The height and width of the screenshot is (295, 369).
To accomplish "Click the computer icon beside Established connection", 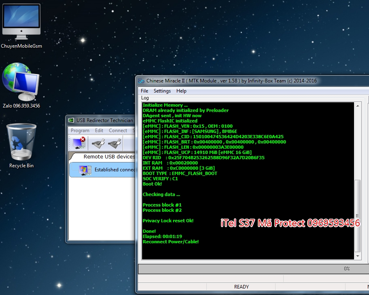I will [x=85, y=170].
